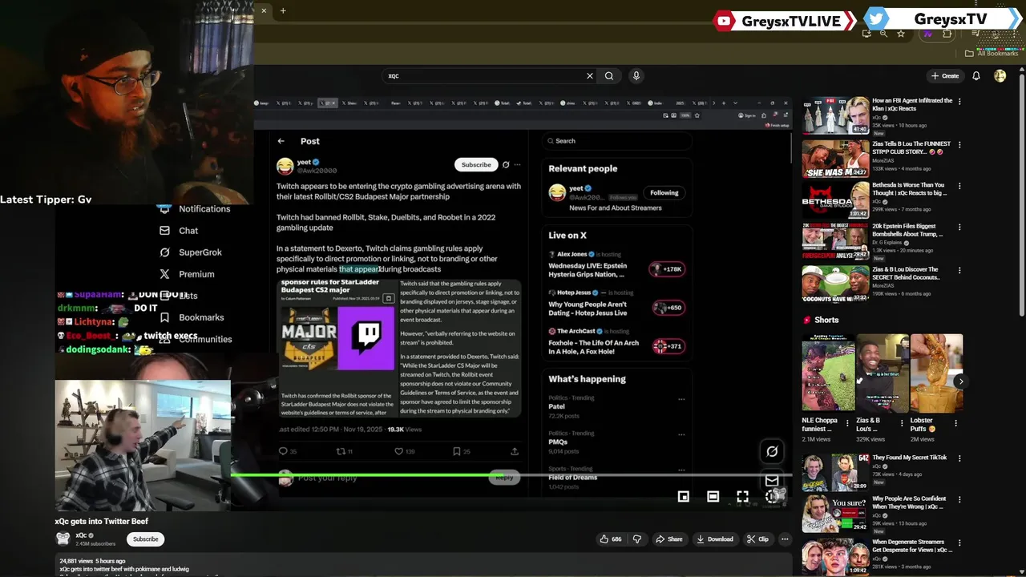Open options for When Degenerate Streamers video
Screen dimensions: 1026x577
tap(959, 543)
